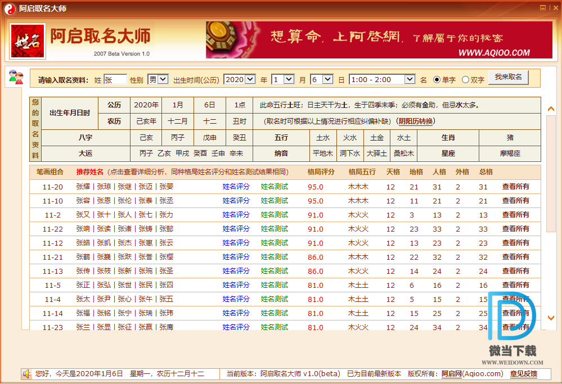This screenshot has width=562, height=384.
Task: Open the gender 性别 dropdown
Action: click(158, 79)
